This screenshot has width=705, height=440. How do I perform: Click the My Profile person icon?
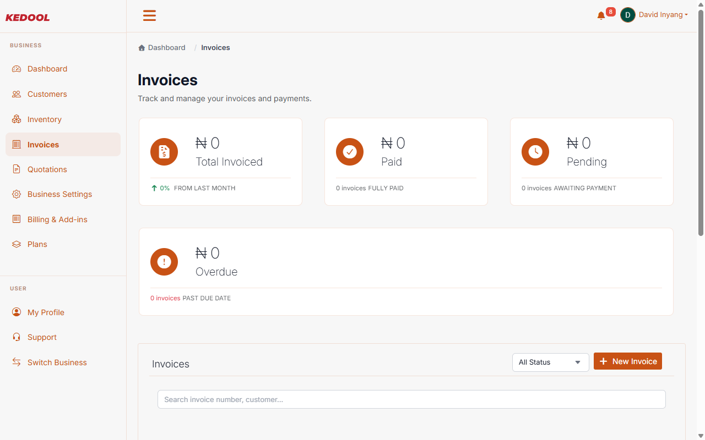17,312
